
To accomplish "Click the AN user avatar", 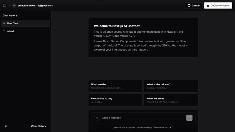I will (x=14, y=6).
